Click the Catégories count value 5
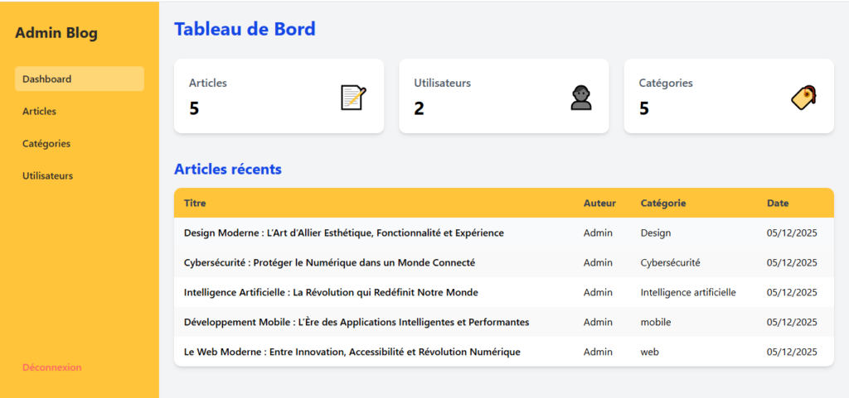The image size is (849, 398). [644, 108]
